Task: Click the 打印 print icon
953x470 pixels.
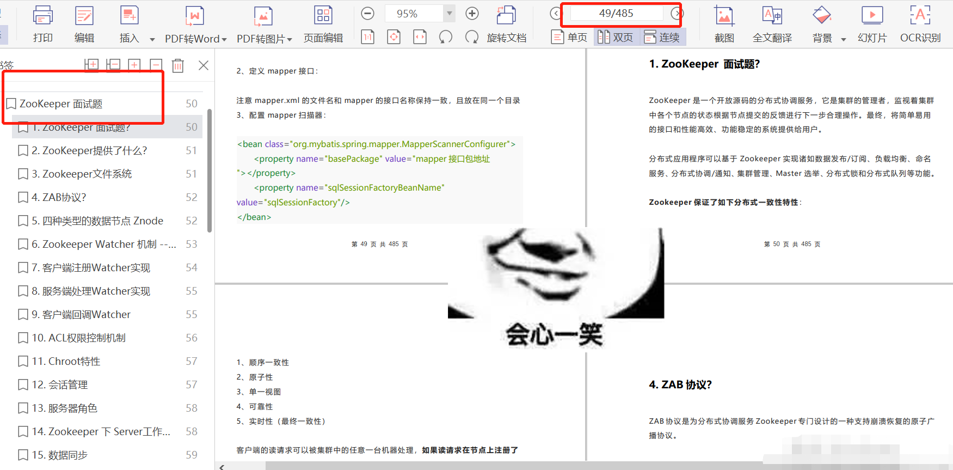Action: pos(43,16)
